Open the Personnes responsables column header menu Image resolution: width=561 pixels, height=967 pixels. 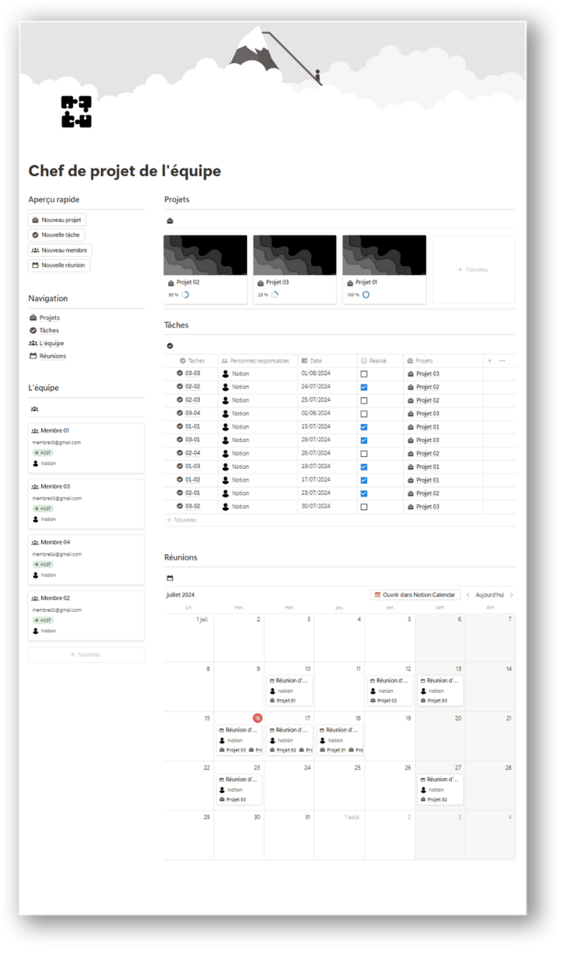[x=258, y=361]
